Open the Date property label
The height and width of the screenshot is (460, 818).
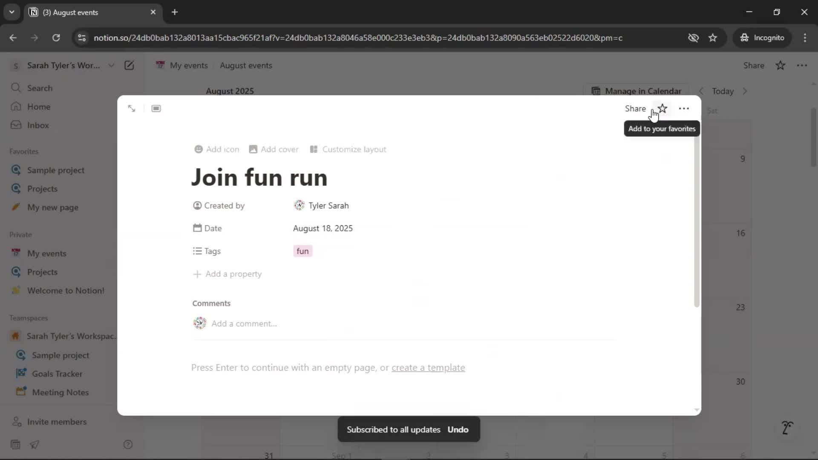[x=207, y=228]
